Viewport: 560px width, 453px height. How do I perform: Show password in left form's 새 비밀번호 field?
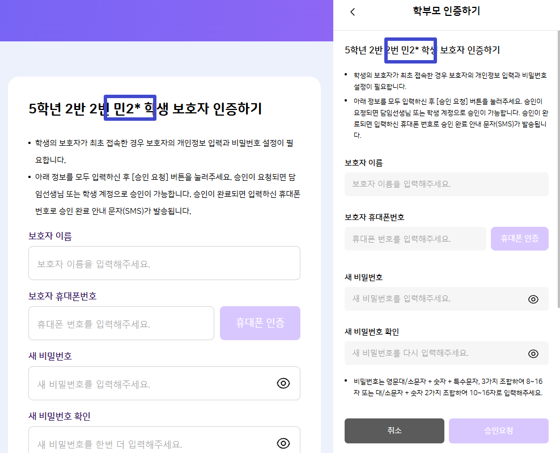[x=283, y=383]
